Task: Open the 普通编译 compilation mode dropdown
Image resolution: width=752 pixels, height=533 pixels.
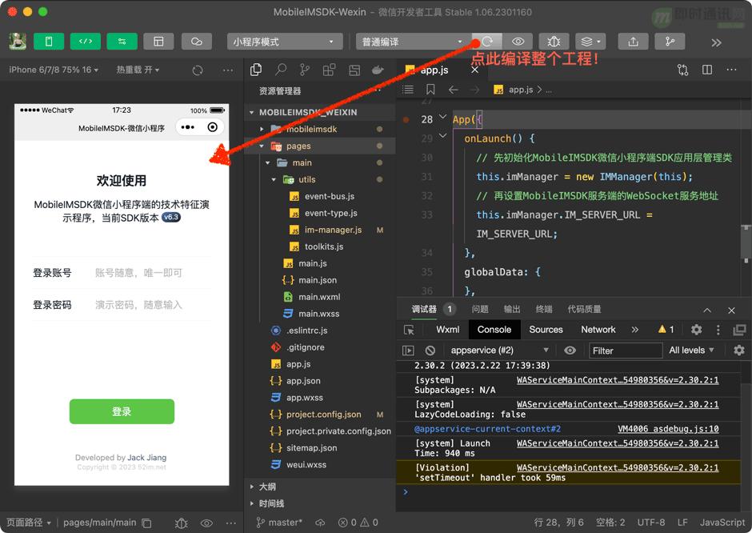Action: pyautogui.click(x=410, y=41)
